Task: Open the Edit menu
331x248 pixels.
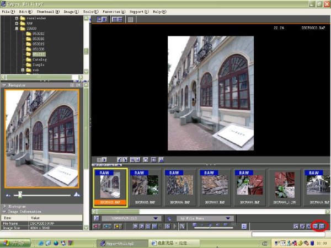Action: pyautogui.click(x=26, y=12)
